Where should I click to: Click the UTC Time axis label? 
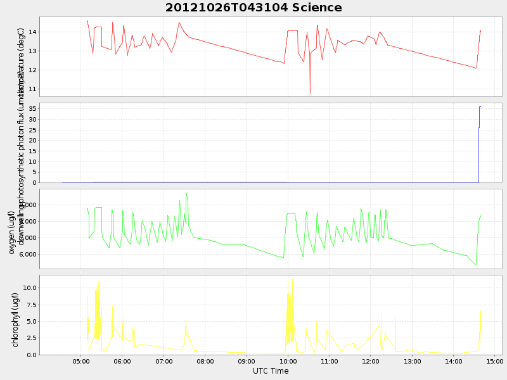point(271,371)
